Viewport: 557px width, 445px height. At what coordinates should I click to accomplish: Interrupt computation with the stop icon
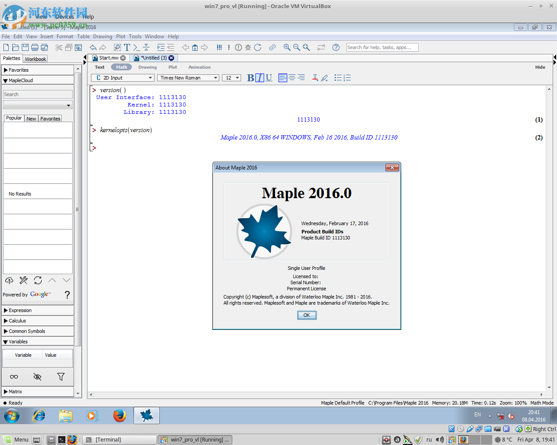pyautogui.click(x=238, y=47)
